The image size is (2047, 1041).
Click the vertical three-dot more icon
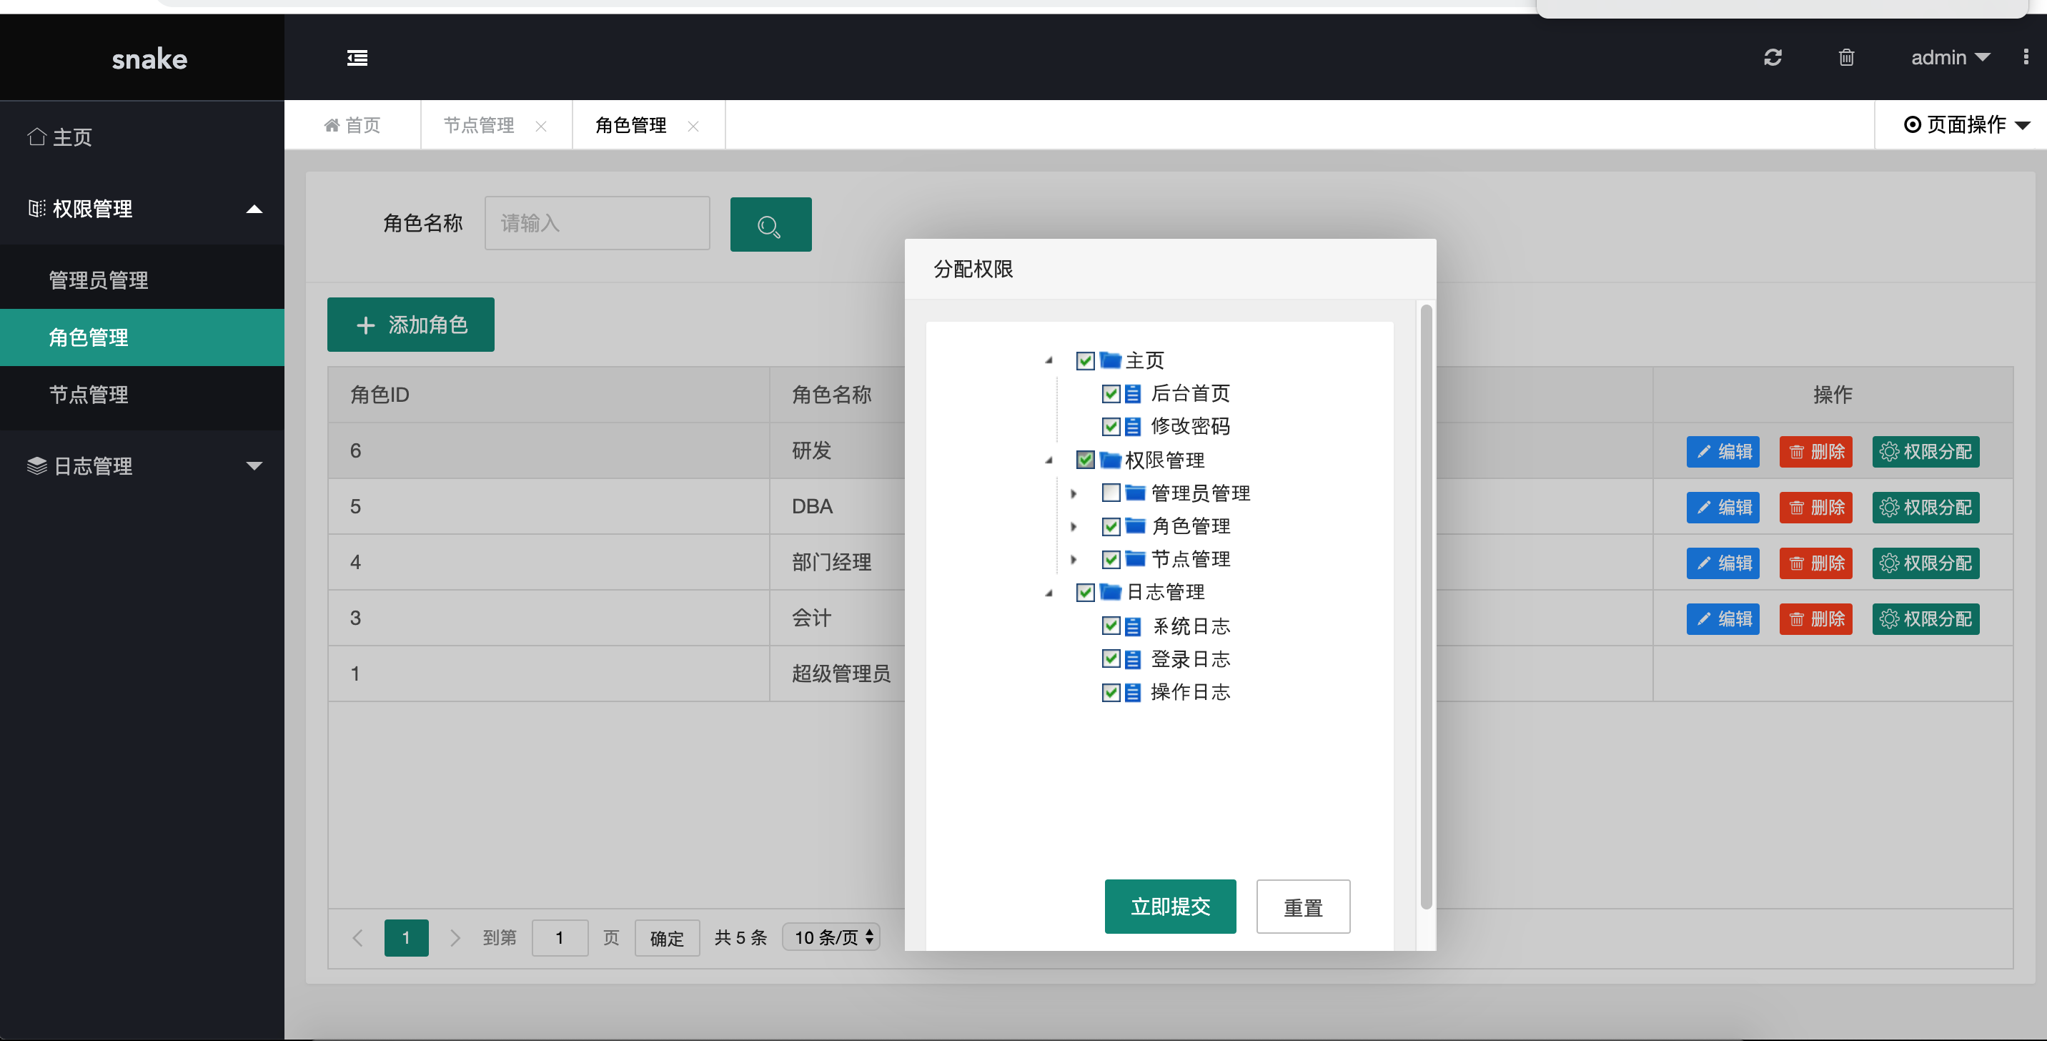tap(2026, 57)
